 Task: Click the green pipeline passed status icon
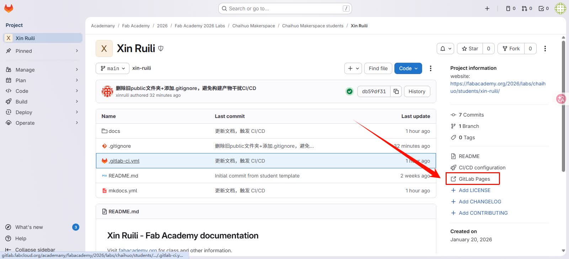tap(350, 91)
